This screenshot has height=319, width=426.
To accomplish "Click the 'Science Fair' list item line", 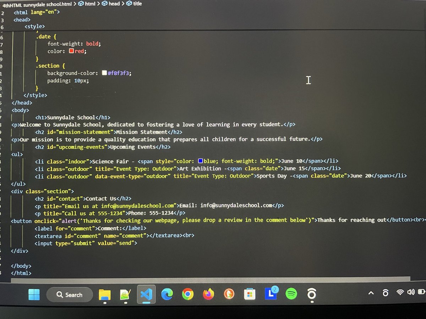I will pos(187,161).
